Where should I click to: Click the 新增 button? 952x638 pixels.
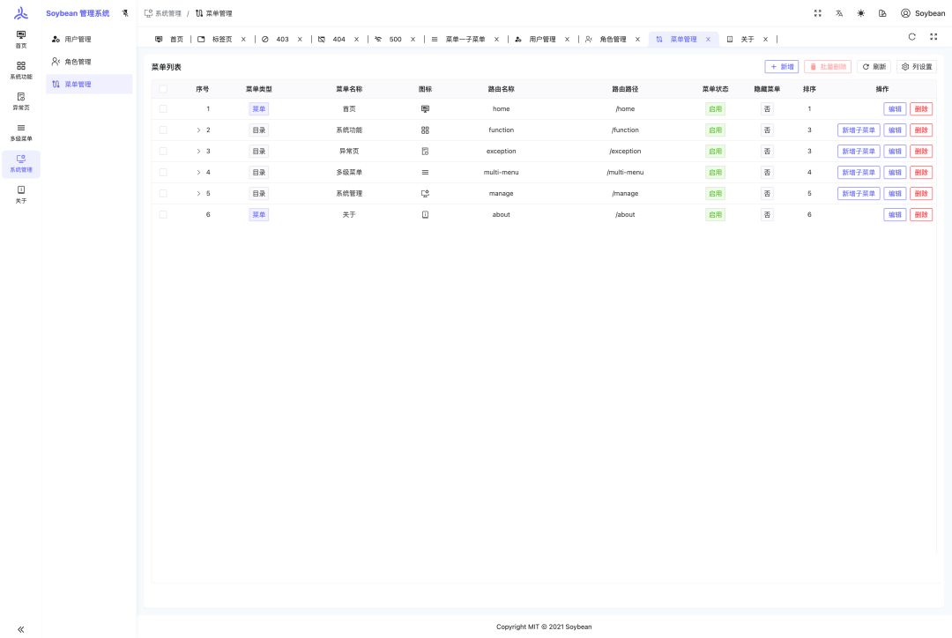[781, 67]
